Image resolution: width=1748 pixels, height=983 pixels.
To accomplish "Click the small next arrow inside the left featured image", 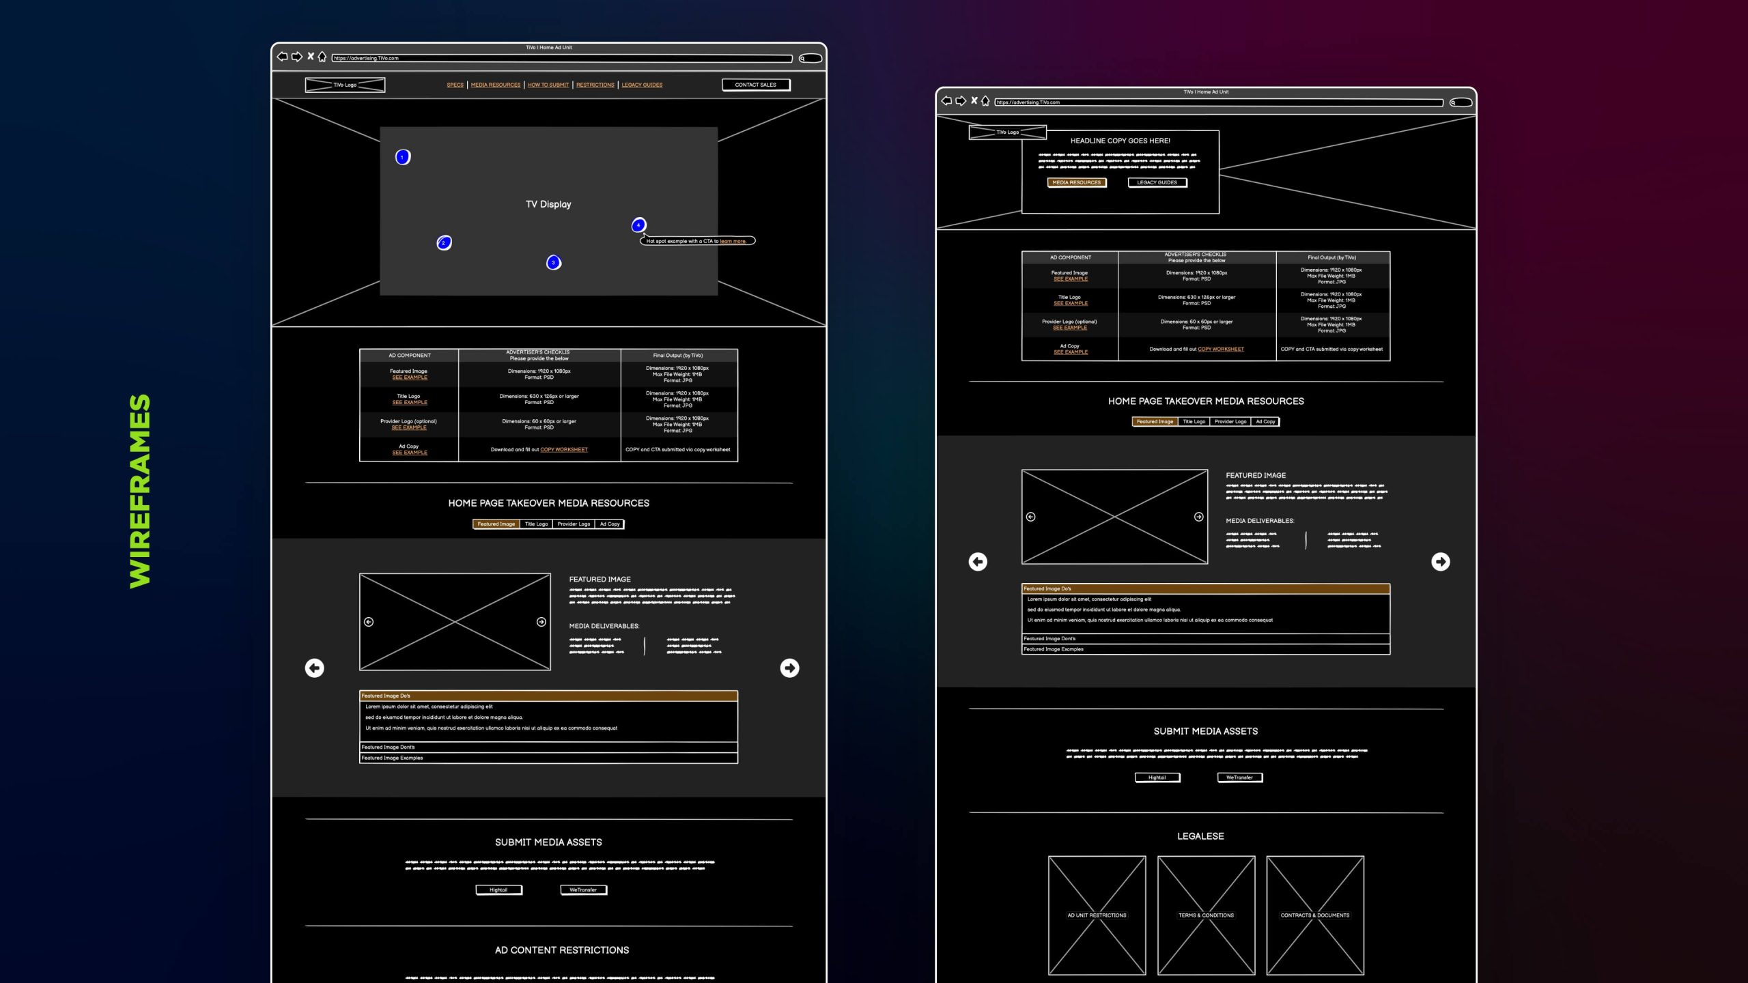I will pyautogui.click(x=541, y=622).
